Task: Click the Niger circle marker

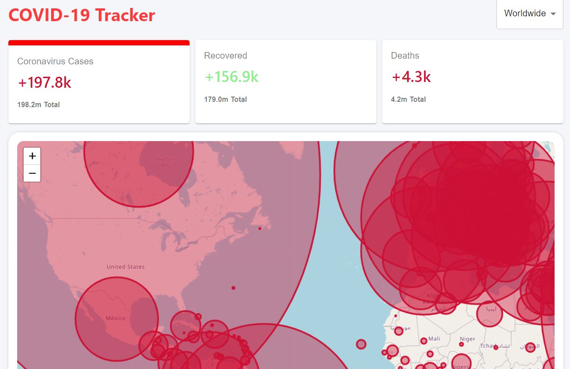Action: (462, 345)
